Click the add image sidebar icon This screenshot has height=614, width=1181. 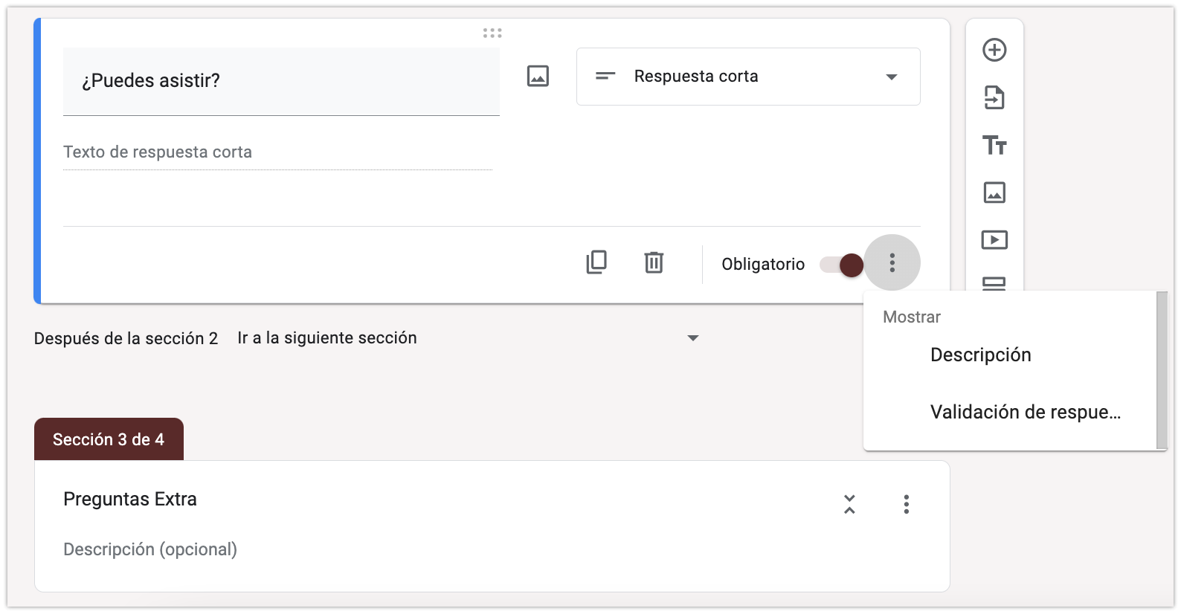994,193
